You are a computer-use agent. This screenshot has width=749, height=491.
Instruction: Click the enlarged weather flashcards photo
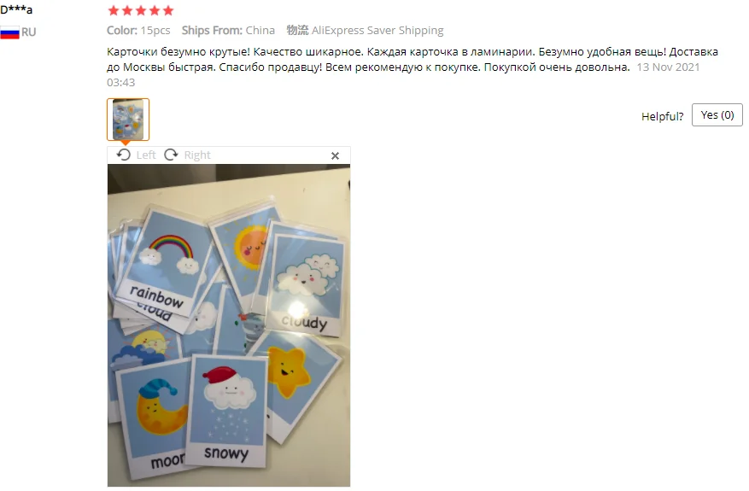pos(229,325)
